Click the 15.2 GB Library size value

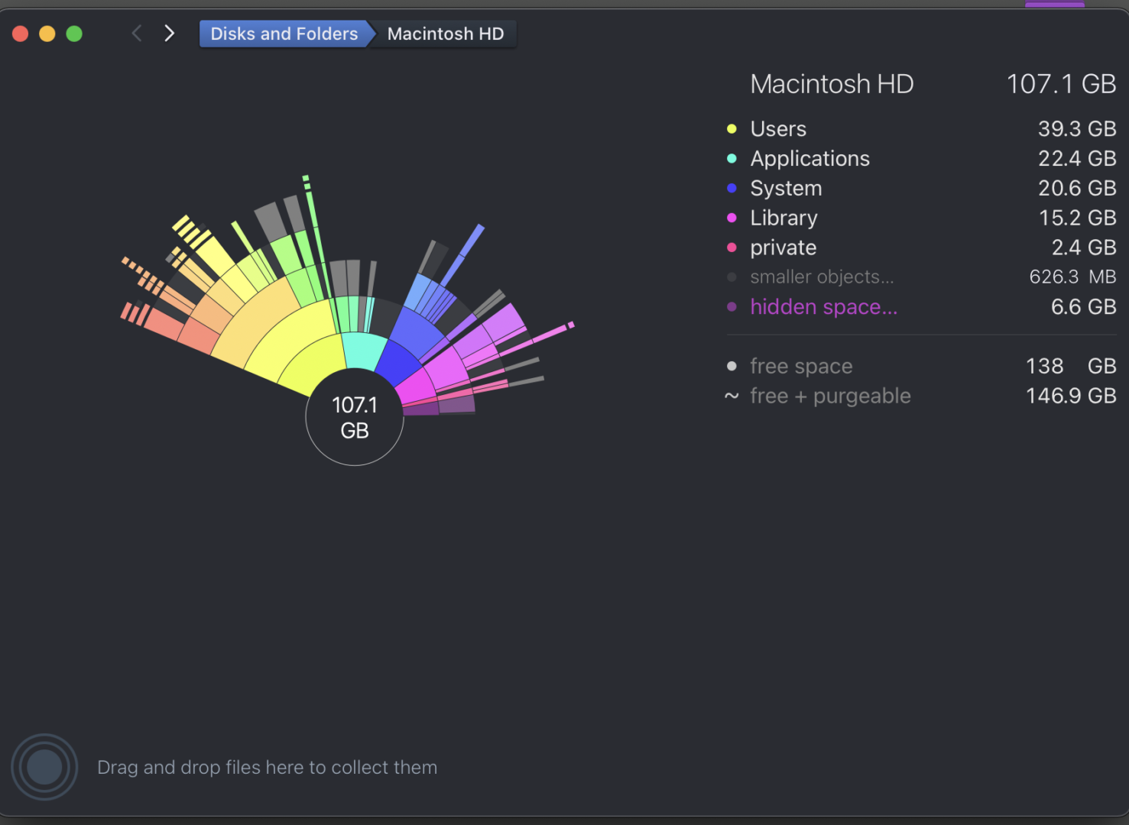pos(1077,218)
